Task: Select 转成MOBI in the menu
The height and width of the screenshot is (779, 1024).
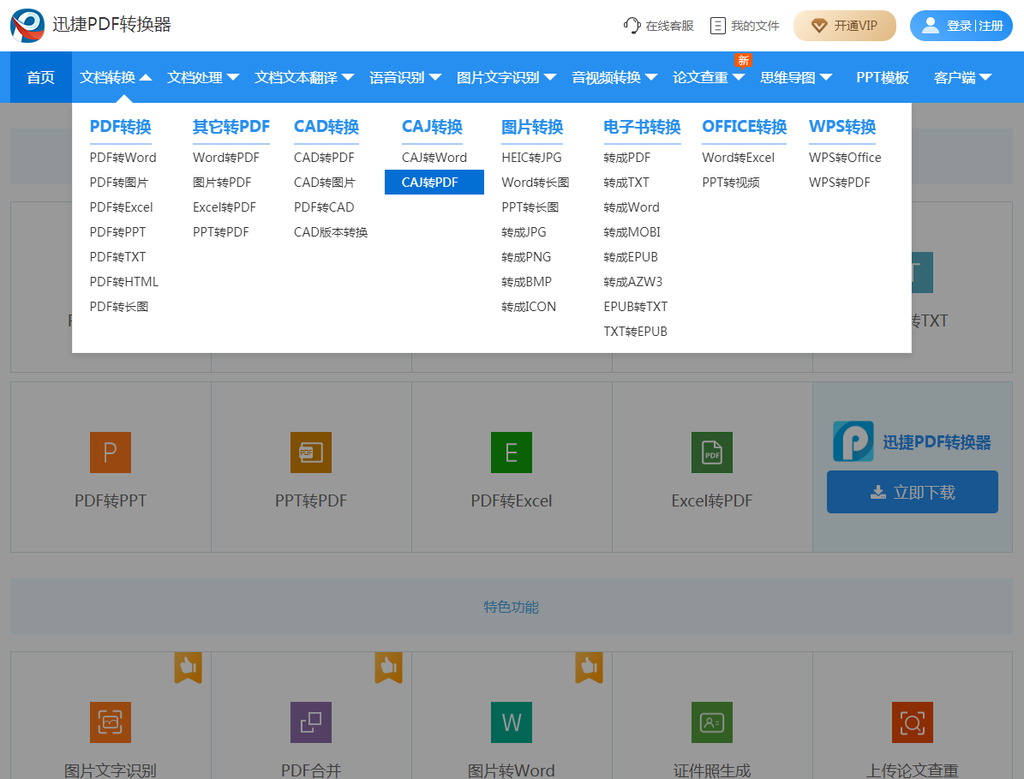Action: 632,231
